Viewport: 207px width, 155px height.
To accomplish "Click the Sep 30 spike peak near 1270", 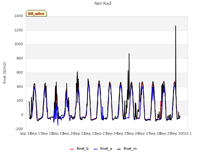I will (176, 26).
